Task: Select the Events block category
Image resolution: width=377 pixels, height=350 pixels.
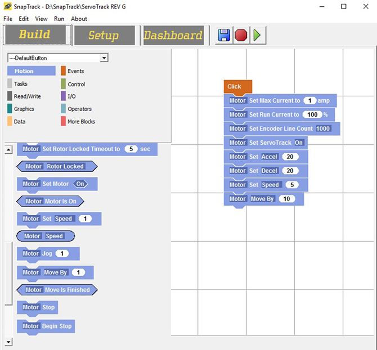Action: (73, 71)
